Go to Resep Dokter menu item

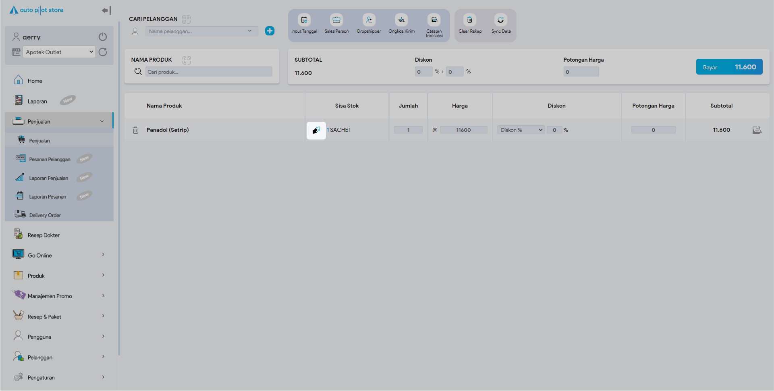pos(44,235)
